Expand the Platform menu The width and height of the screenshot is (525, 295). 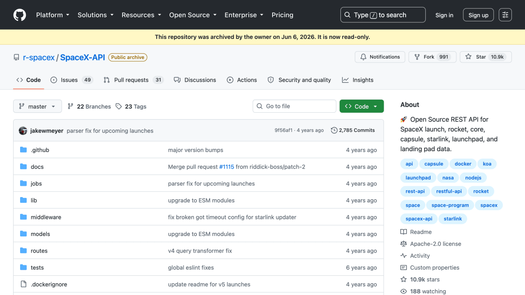pos(53,15)
